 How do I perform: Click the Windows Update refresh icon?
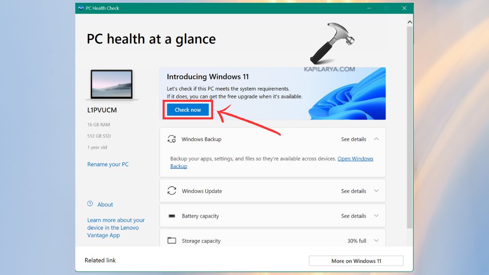(x=172, y=191)
